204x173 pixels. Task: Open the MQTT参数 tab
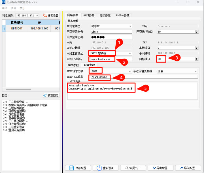73,65
